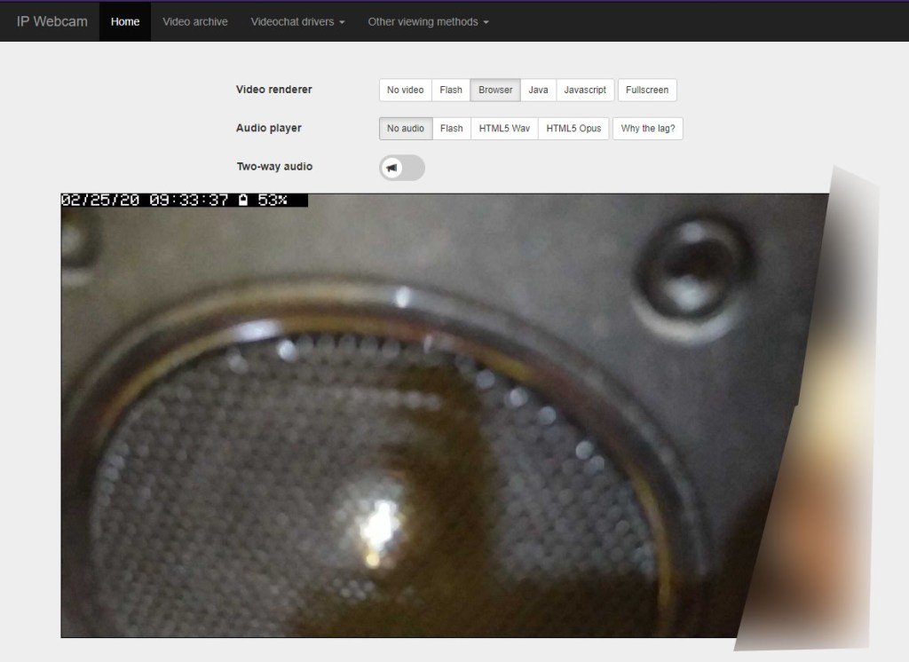Open the Home tab
This screenshot has height=662, width=909.
[125, 21]
